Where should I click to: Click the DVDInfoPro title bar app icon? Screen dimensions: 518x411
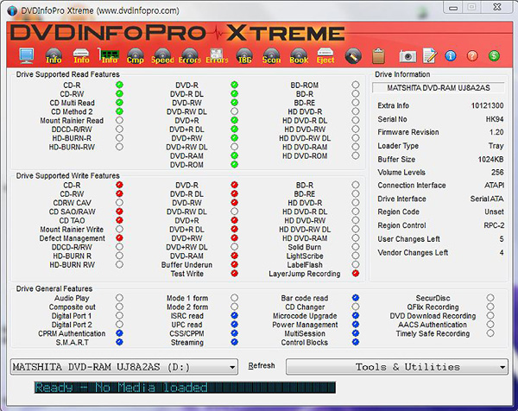(x=12, y=11)
